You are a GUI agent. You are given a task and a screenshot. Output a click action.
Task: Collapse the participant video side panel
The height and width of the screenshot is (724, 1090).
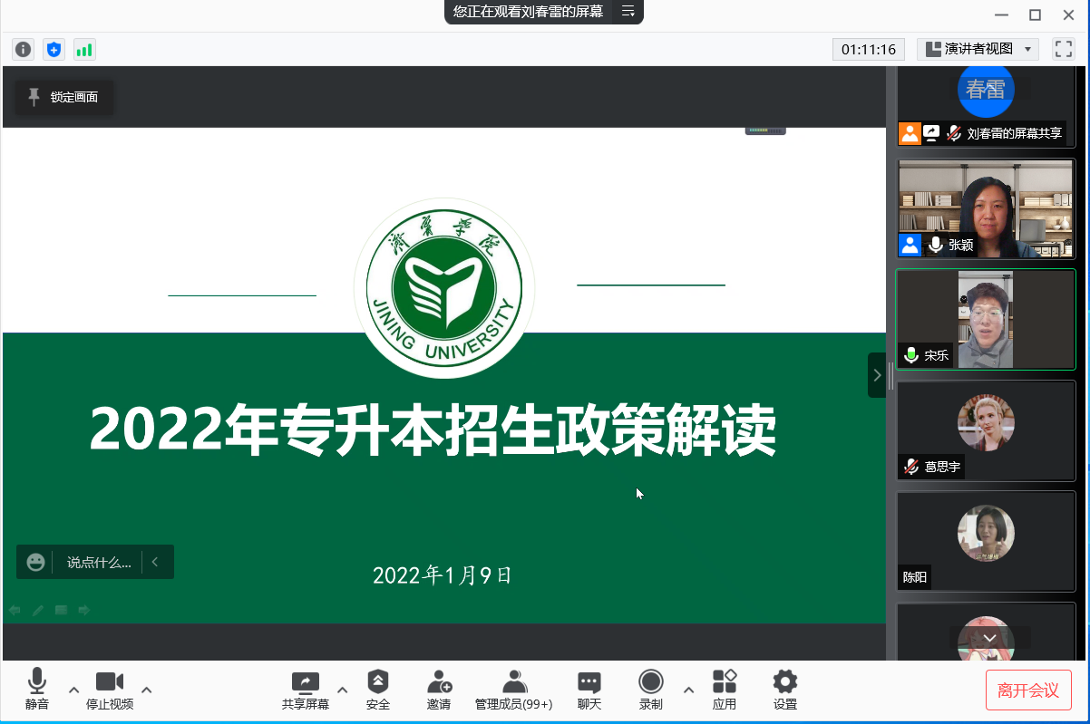(x=876, y=375)
